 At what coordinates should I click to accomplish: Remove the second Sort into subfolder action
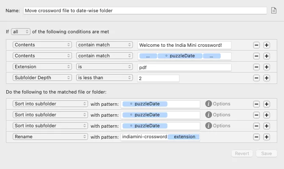pyautogui.click(x=256, y=115)
